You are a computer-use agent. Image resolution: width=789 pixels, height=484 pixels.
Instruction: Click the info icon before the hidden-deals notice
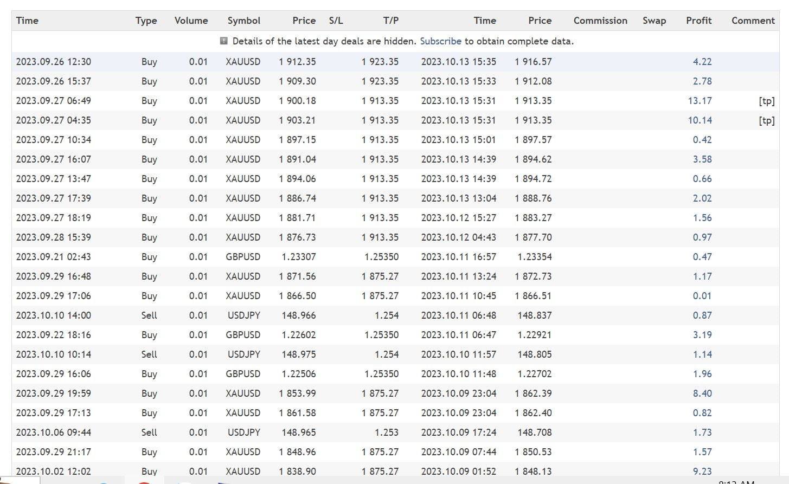(223, 41)
